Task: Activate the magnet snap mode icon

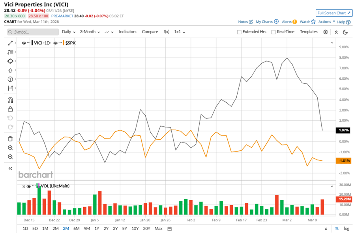Action: 10,100
